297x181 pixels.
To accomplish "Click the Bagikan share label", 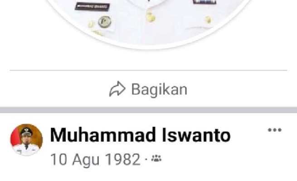I will pyautogui.click(x=159, y=90).
